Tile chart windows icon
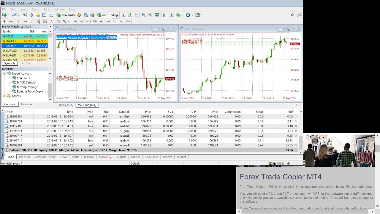The image size is (380, 214). click(157, 15)
